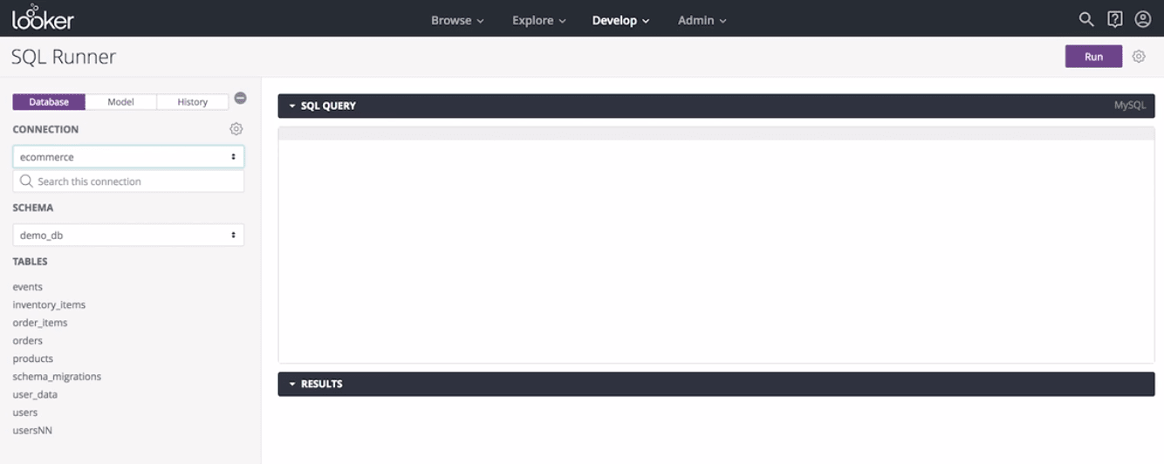Switch to the History tab

coord(193,102)
